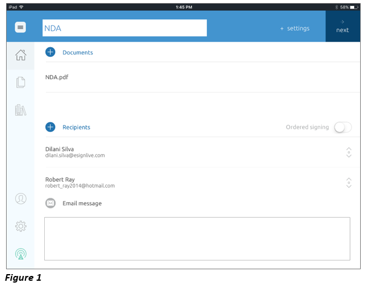Click the Recipients heading label

click(x=76, y=127)
